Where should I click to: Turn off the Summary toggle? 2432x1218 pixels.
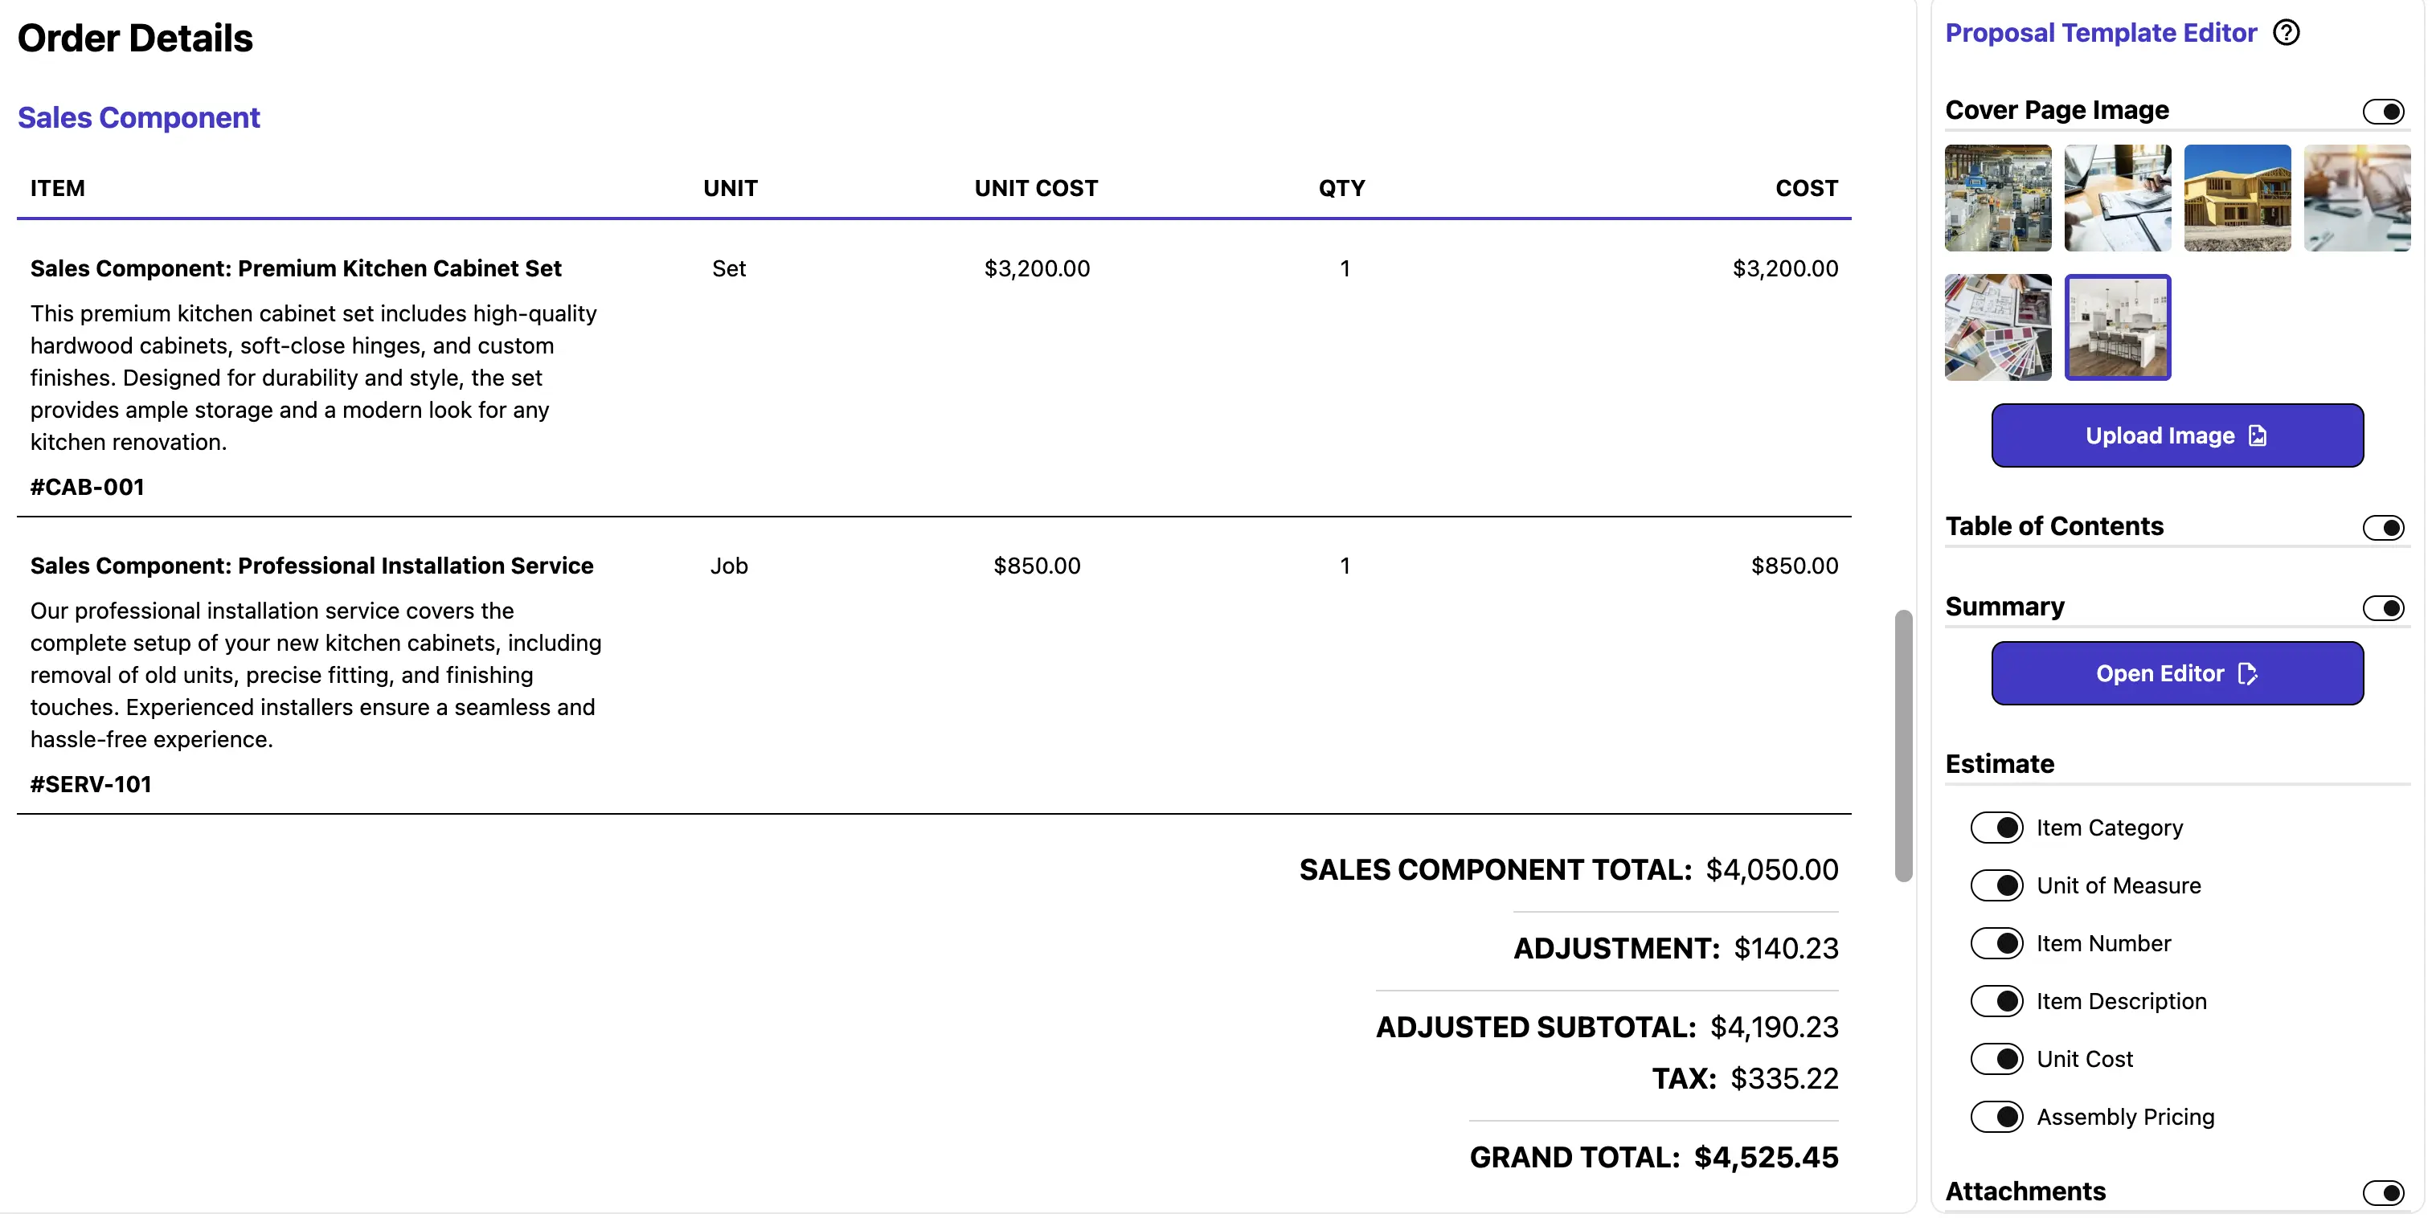click(2383, 607)
